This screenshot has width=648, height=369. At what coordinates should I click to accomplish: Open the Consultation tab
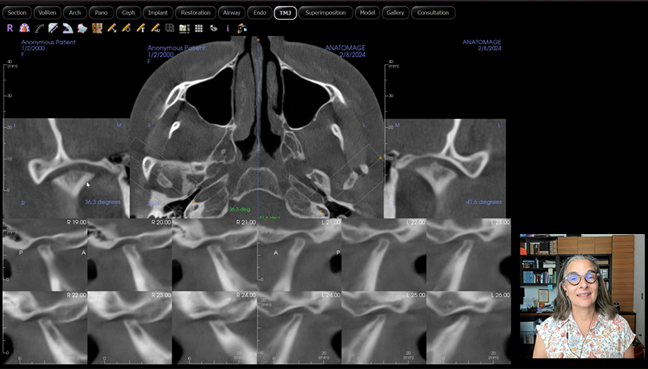coord(433,13)
